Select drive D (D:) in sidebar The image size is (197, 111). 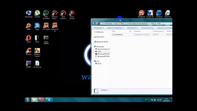point(98,51)
